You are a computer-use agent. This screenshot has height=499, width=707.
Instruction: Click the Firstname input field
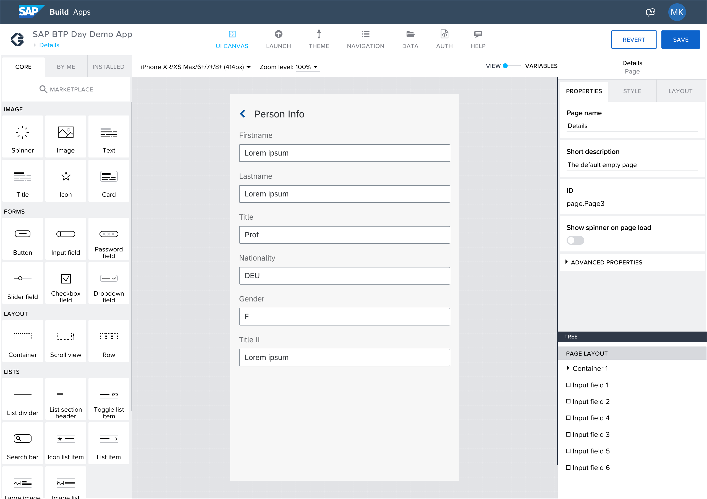click(x=345, y=153)
